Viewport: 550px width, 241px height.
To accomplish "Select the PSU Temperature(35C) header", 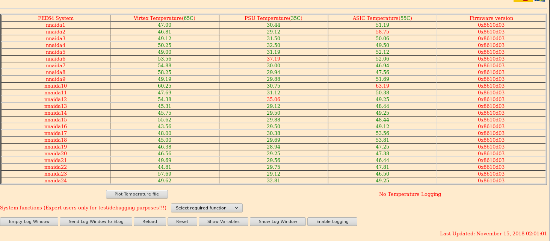I will click(x=273, y=18).
